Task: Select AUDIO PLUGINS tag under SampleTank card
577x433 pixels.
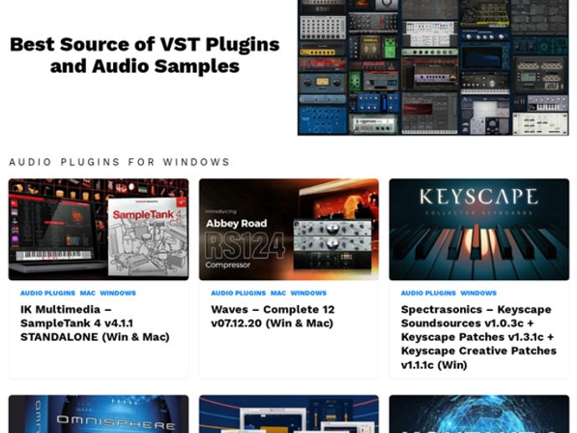Action: pyautogui.click(x=48, y=293)
